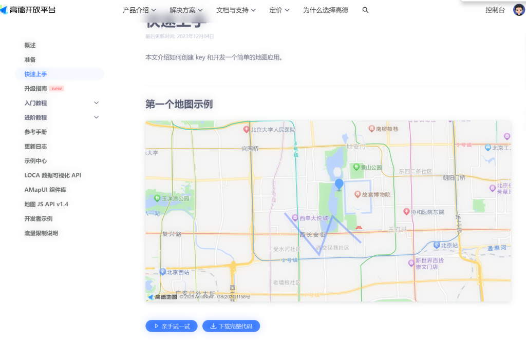
Task: Open 参考手册 in the sidebar
Action: pos(35,132)
